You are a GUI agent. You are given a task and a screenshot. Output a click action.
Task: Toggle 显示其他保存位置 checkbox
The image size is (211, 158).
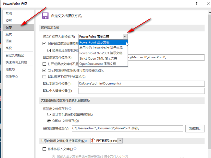(44, 70)
